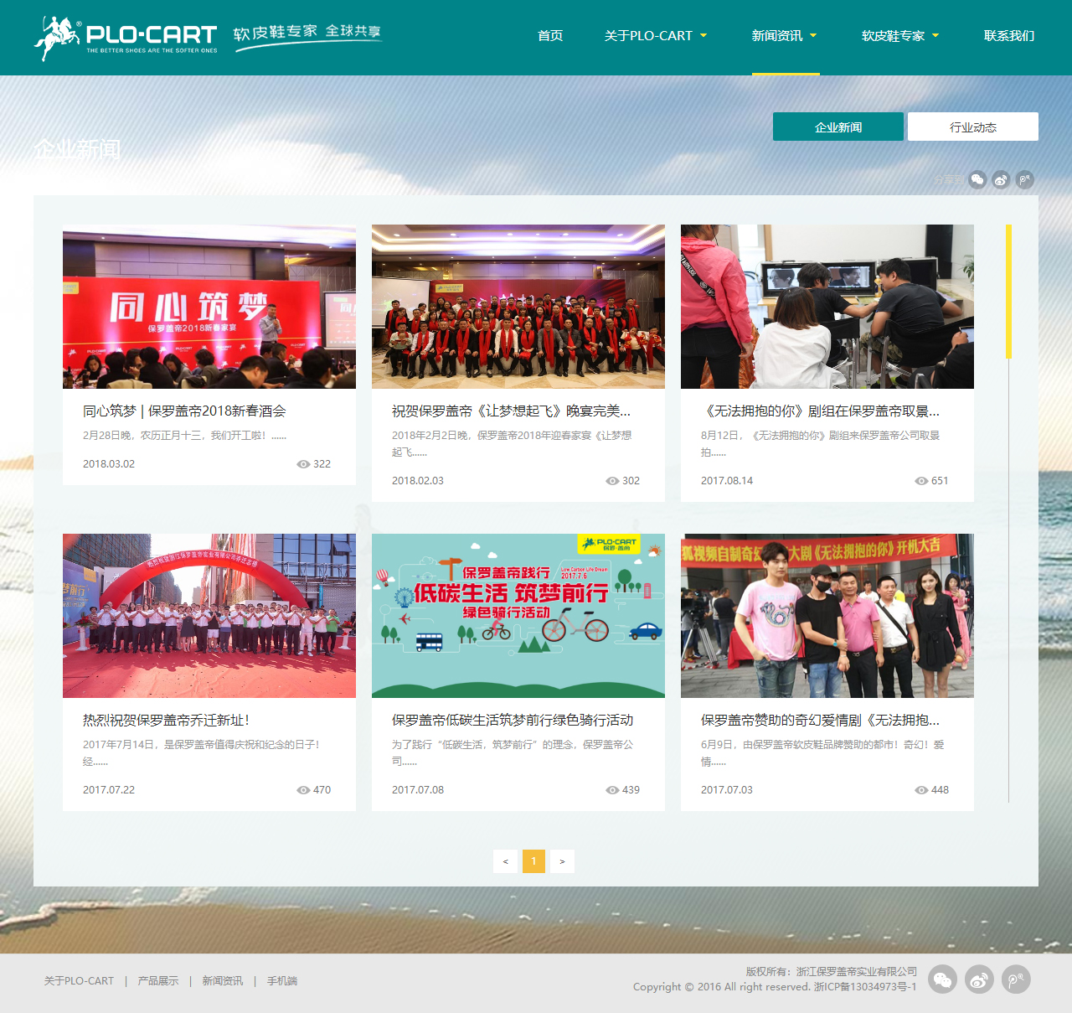Image resolution: width=1072 pixels, height=1013 pixels.
Task: Click group photo with red scarves thumbnail
Action: pos(518,307)
